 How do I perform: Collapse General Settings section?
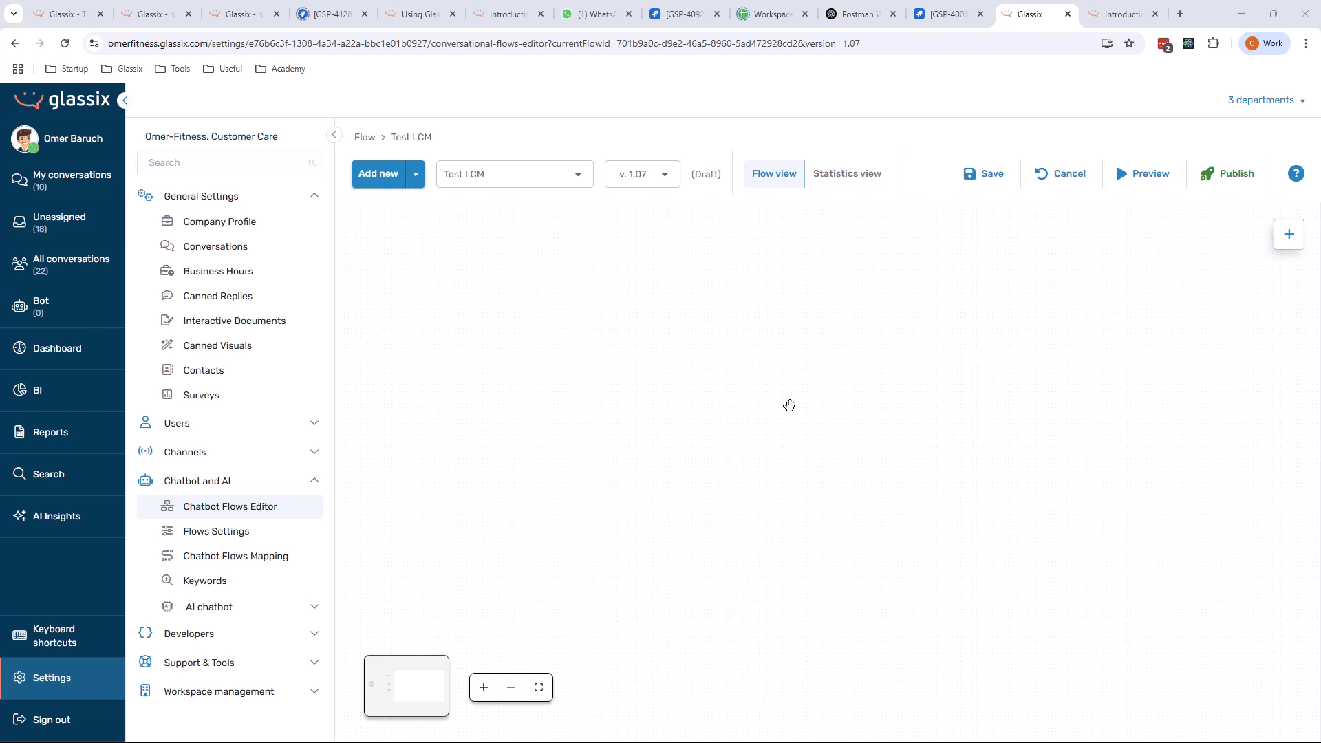314,196
